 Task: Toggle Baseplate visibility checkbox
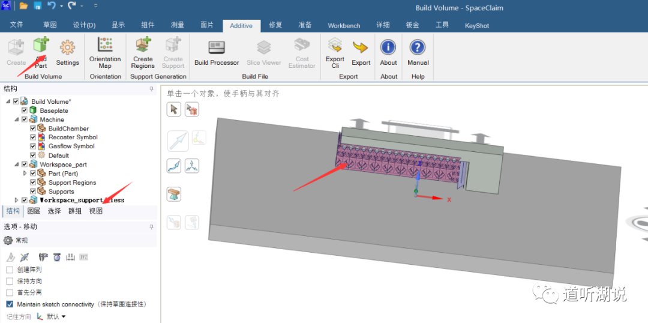(x=25, y=110)
